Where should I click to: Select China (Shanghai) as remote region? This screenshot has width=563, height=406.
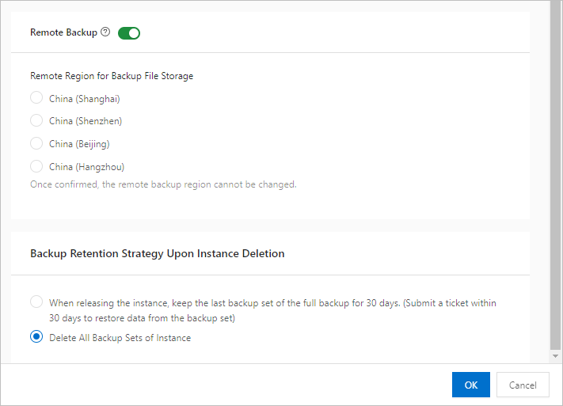tap(36, 97)
